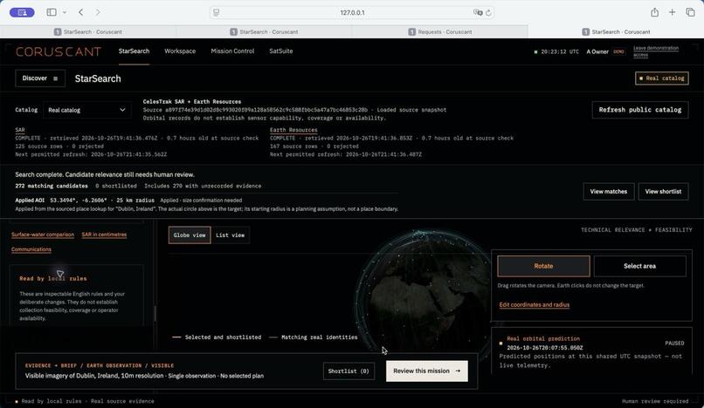The width and height of the screenshot is (704, 408).
Task: Open SatSuite navigation item
Action: click(x=281, y=51)
